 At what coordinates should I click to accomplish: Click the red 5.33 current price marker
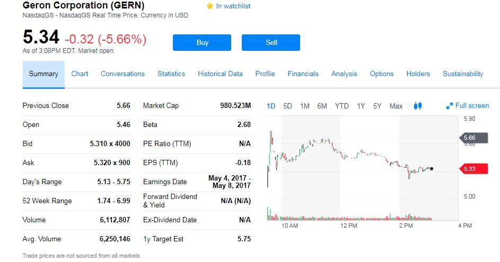pyautogui.click(x=474, y=169)
